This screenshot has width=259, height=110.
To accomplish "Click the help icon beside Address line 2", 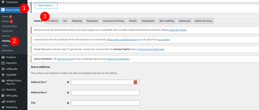I will 68,93.
